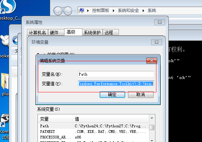The height and width of the screenshot is (142, 202).
Task: Click the scroll up arrow of variables list
Action: [x=152, y=118]
